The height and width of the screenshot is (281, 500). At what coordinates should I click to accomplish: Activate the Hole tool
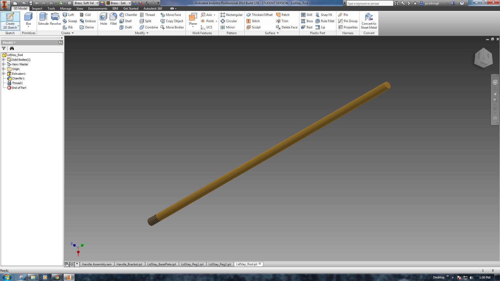coord(103,19)
